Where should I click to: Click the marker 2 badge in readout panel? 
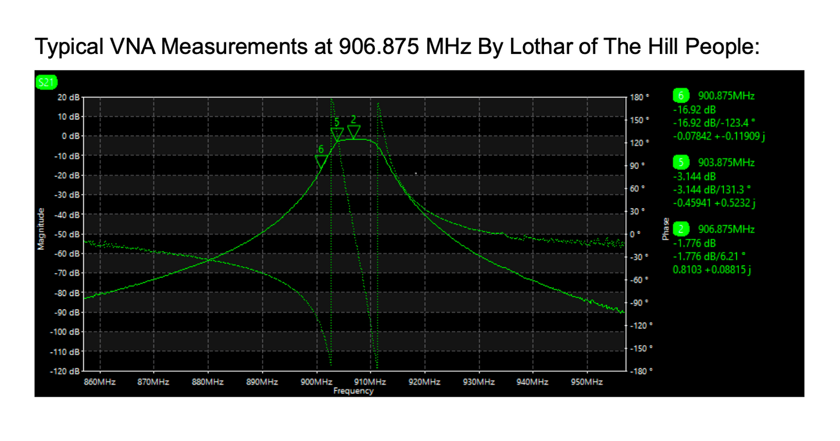[x=681, y=230]
